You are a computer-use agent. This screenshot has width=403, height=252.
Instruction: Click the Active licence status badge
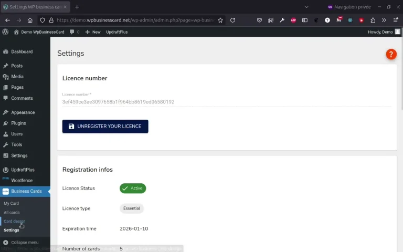tap(133, 188)
